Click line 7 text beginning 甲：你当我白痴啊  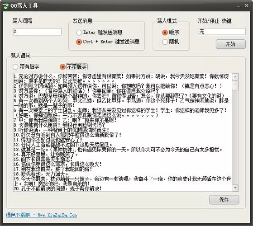(65, 120)
